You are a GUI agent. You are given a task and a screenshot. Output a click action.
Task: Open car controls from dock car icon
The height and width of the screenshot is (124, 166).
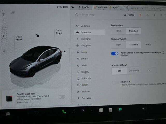[x=8, y=114]
